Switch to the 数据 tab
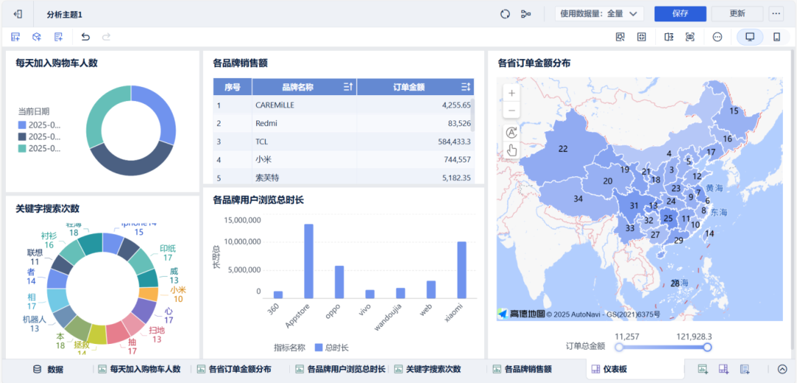The image size is (797, 383). pyautogui.click(x=48, y=369)
